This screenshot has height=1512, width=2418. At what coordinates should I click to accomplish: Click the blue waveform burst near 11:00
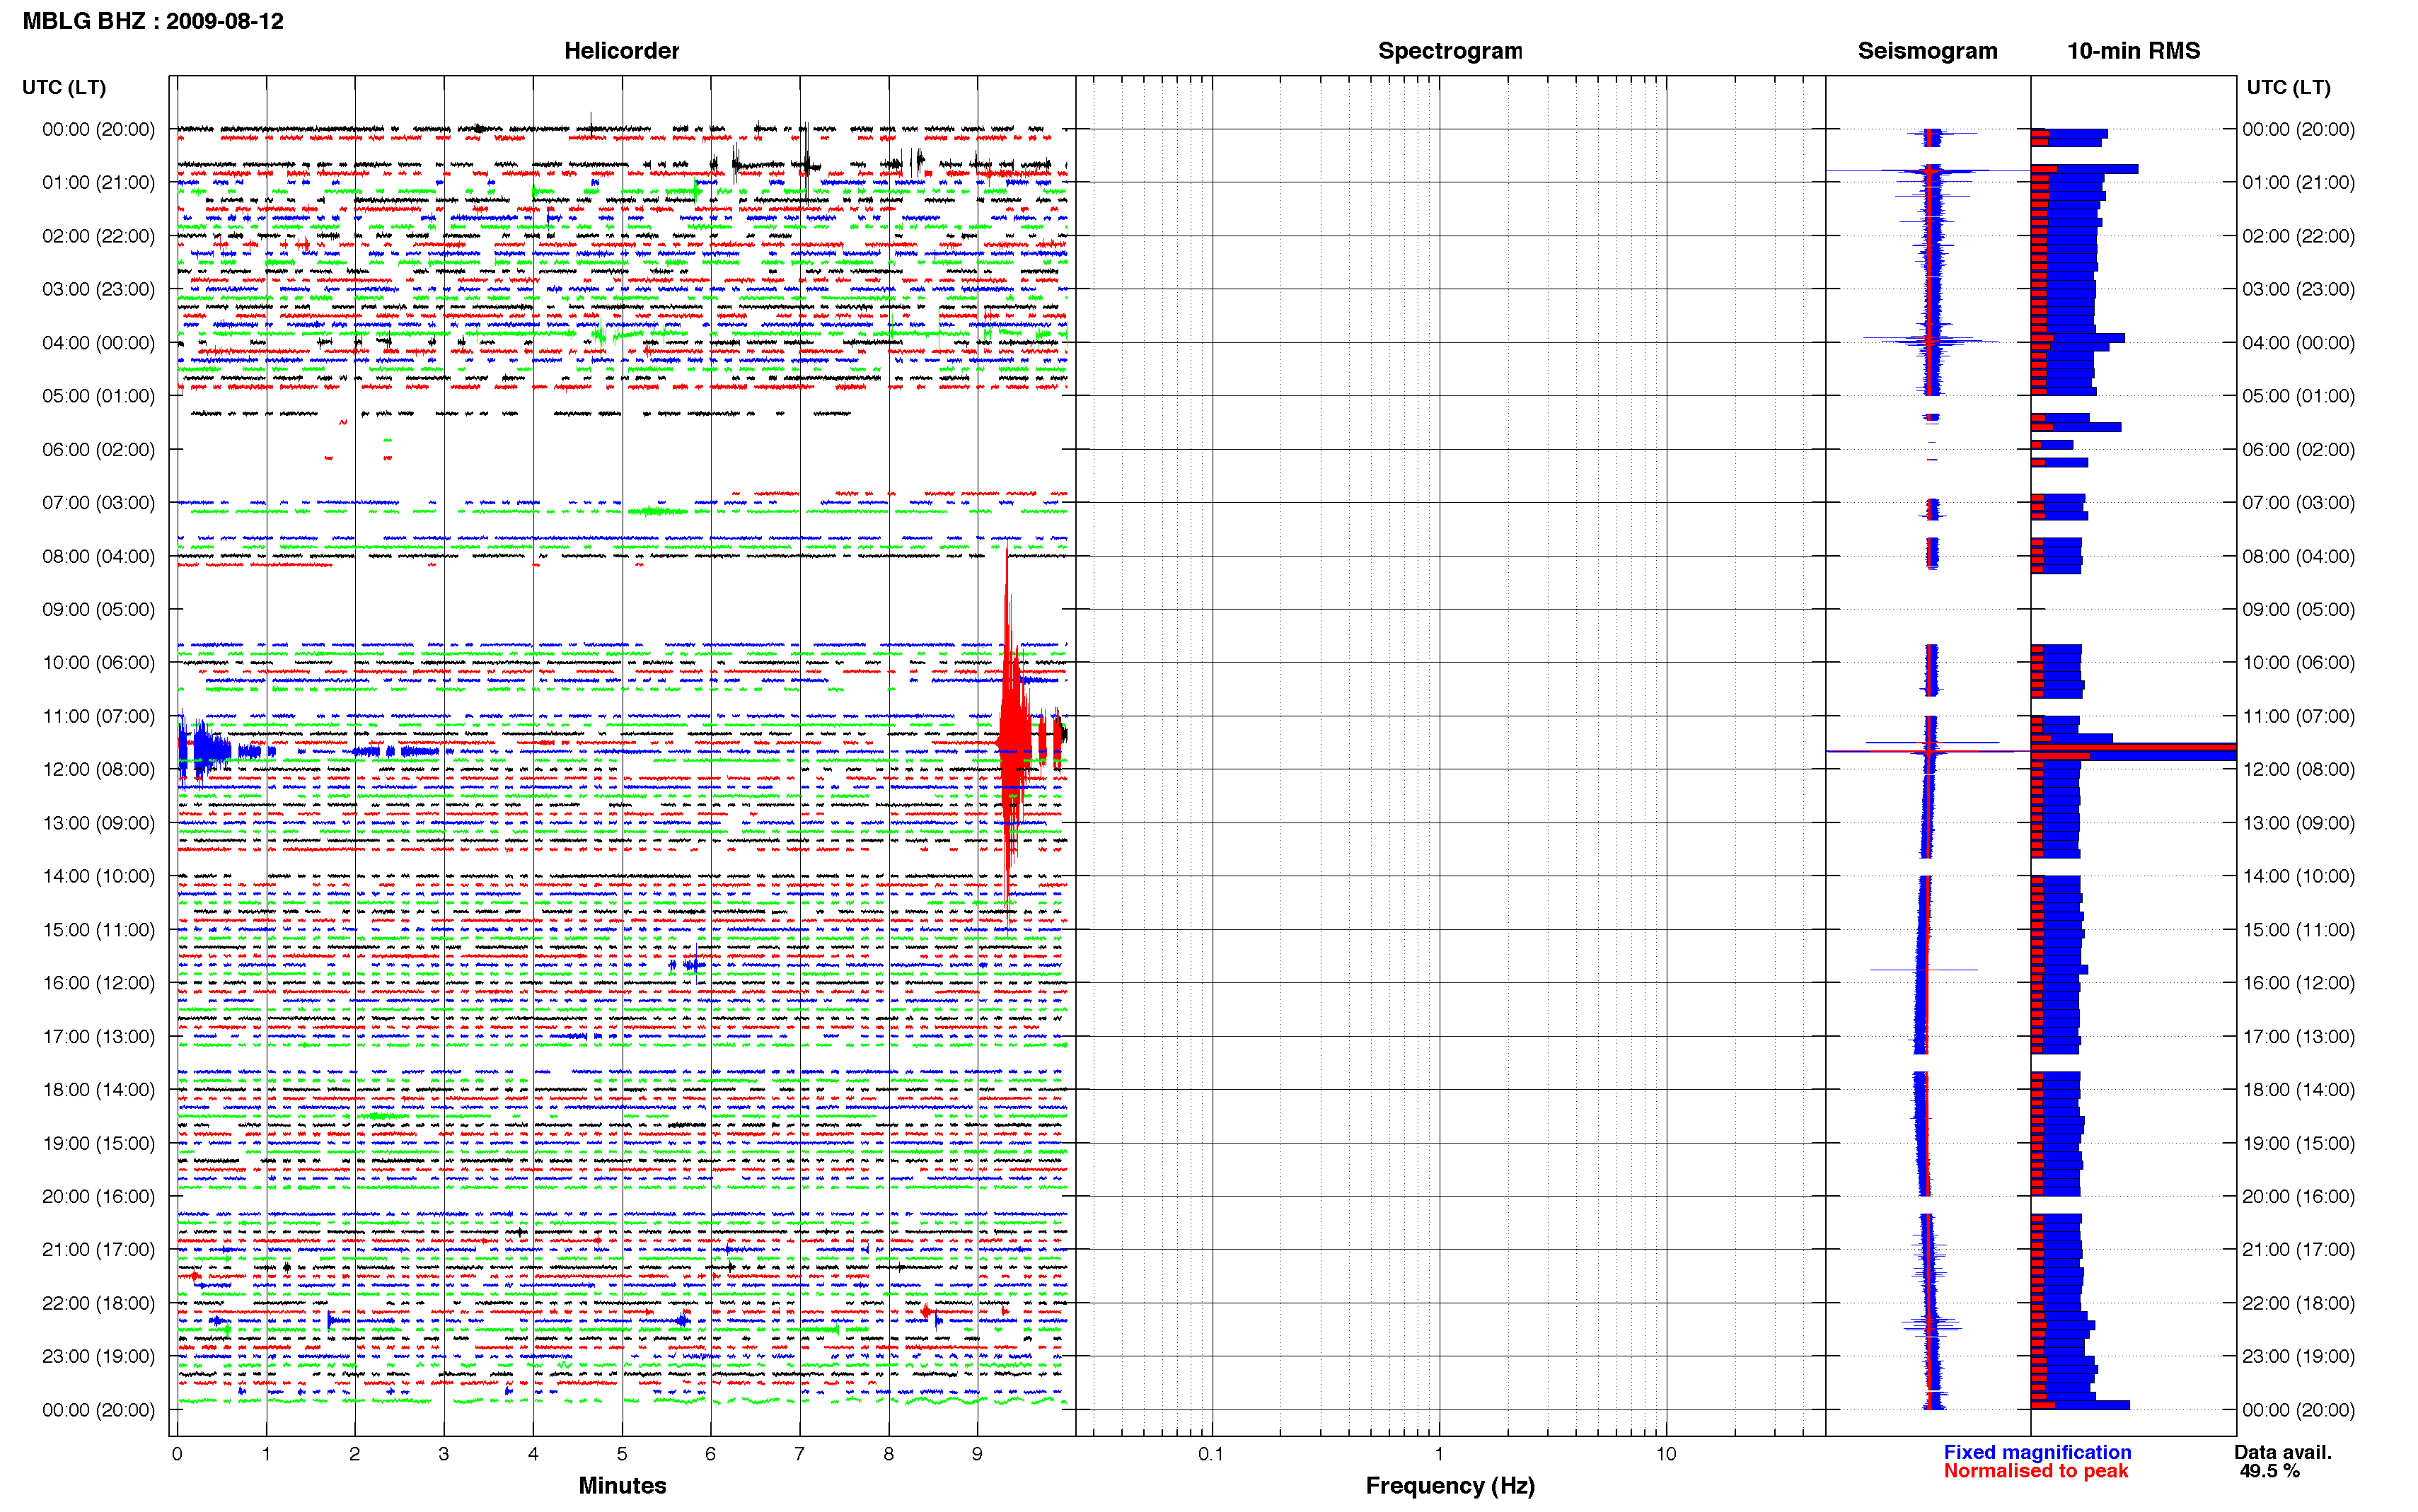[x=204, y=750]
